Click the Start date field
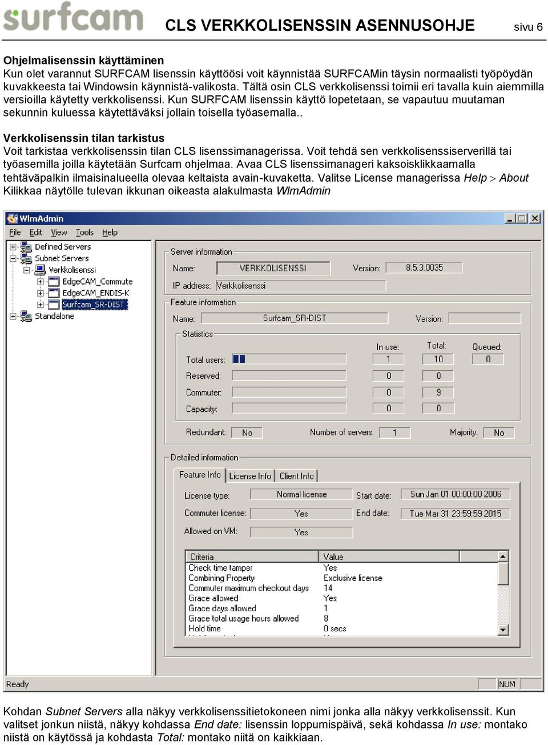This screenshot has width=548, height=745. tap(456, 494)
